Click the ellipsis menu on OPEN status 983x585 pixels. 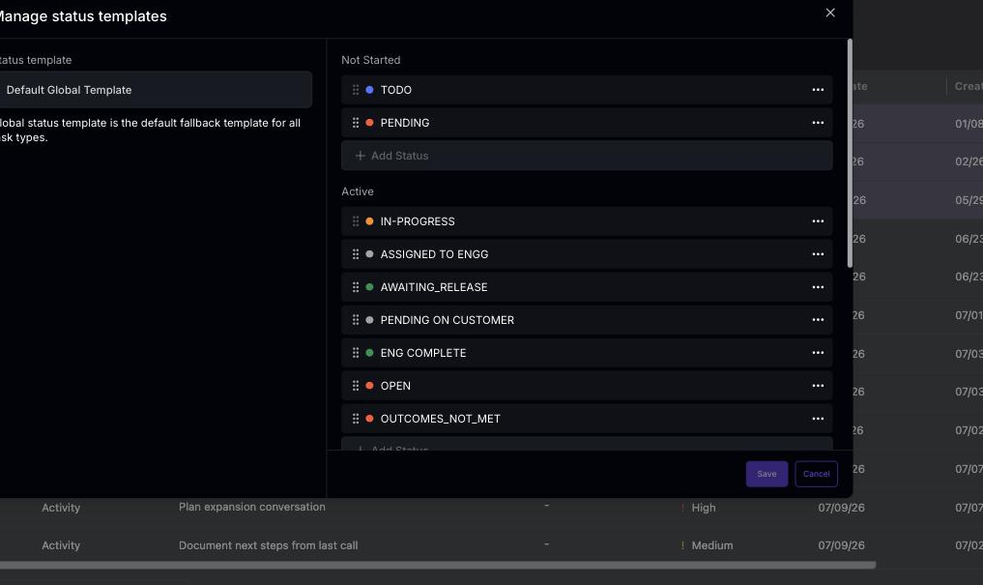click(x=818, y=386)
